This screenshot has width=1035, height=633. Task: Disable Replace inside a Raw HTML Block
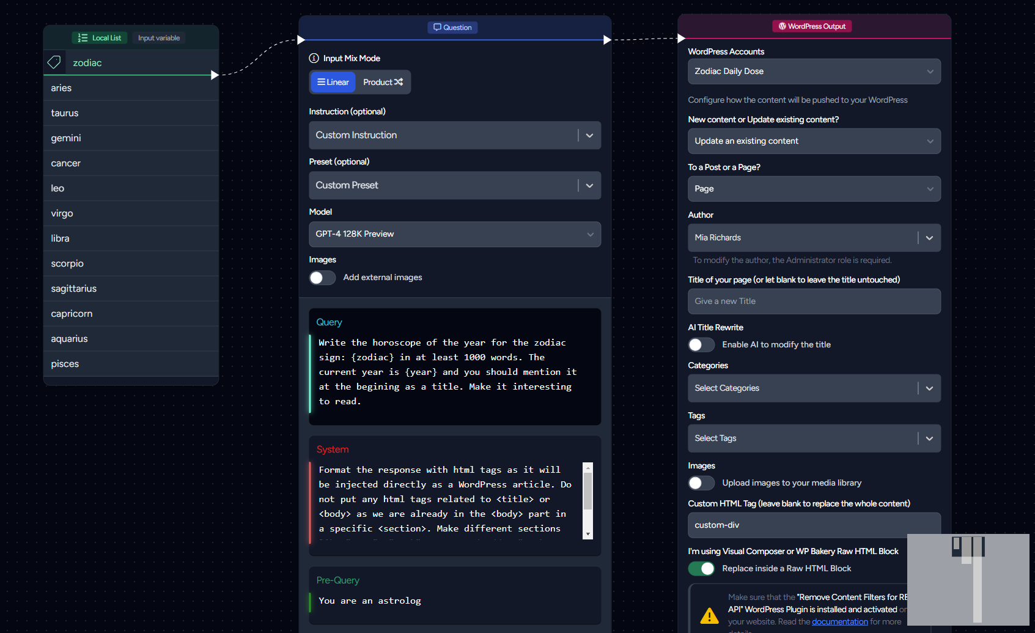click(701, 569)
